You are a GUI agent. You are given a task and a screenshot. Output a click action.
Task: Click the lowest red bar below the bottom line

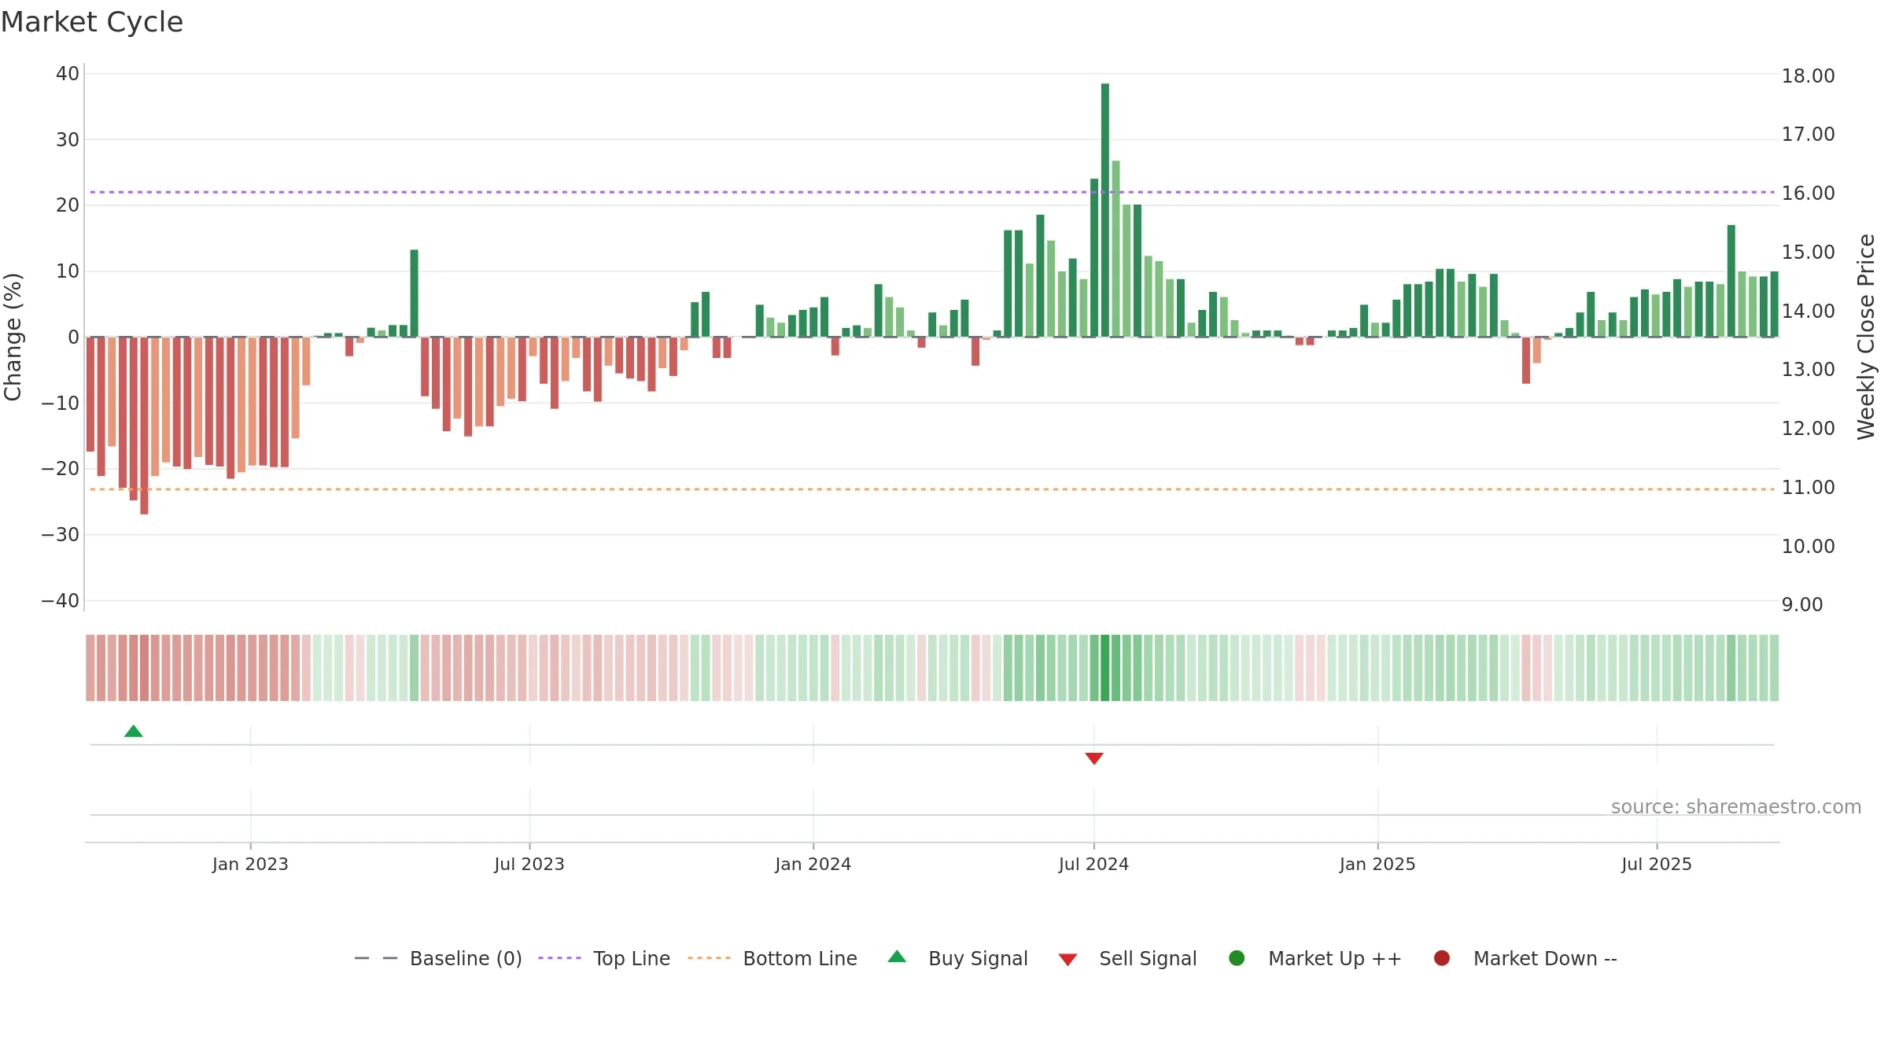144,426
